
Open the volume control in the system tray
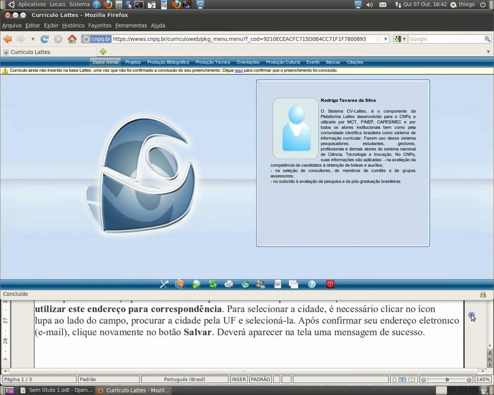[369, 5]
